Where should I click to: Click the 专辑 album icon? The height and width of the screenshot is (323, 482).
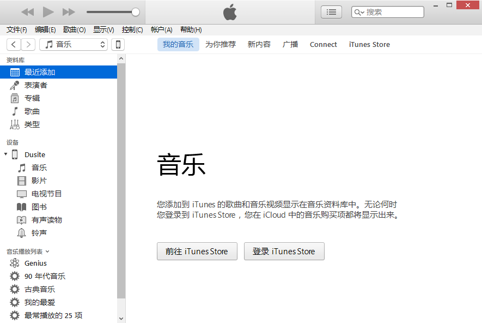(15, 98)
